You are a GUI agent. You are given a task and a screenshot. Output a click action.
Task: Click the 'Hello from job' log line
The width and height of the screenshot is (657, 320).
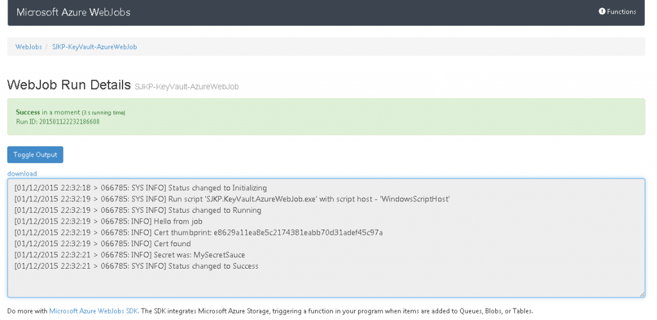(x=108, y=221)
